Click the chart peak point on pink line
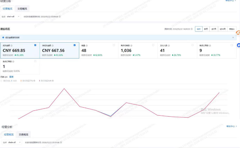 point(64,89)
